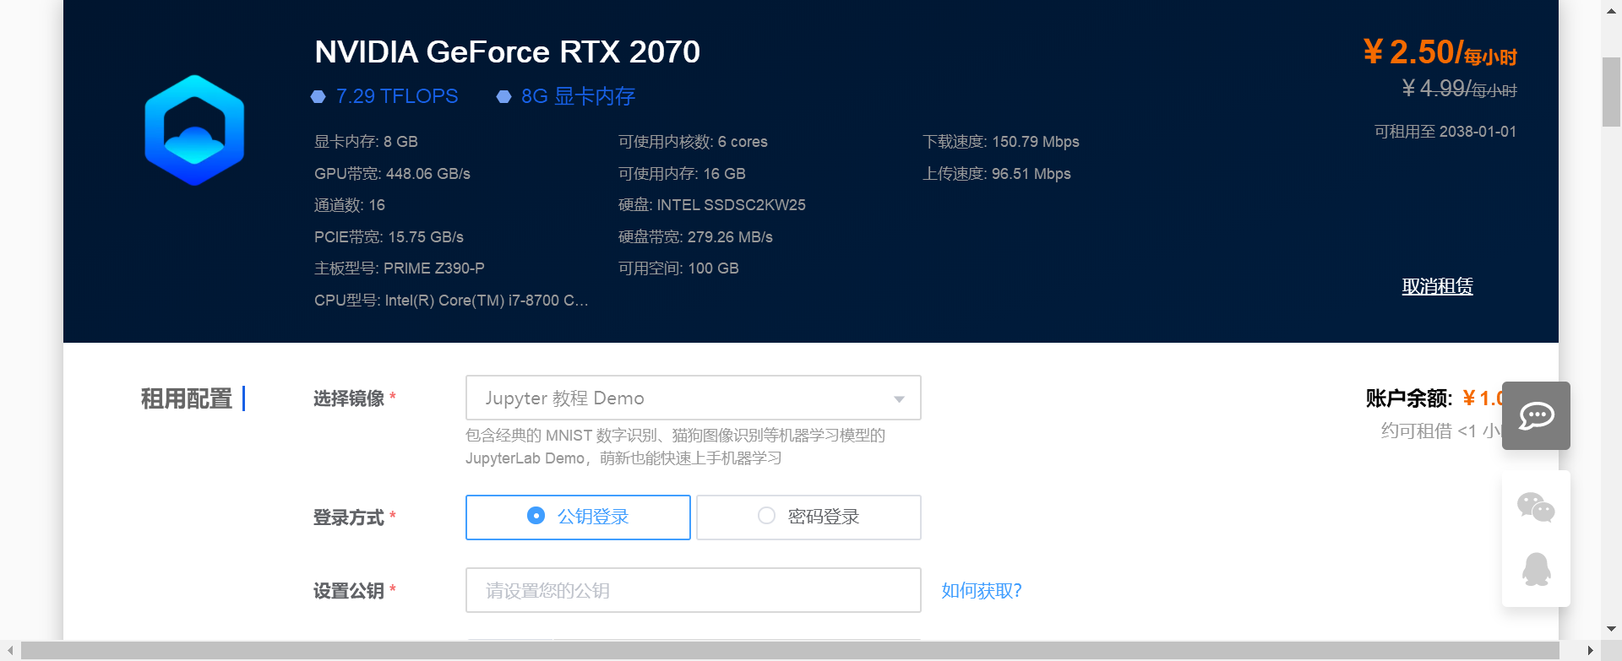1622x661 pixels.
Task: Click the truncated CPU型号 Intel Core i7-8700 text
Action: point(451,301)
